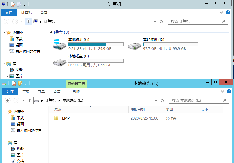The height and width of the screenshot is (163, 234).
Task: Click back arrow in E: drive window
Action: pyautogui.click(x=8, y=100)
